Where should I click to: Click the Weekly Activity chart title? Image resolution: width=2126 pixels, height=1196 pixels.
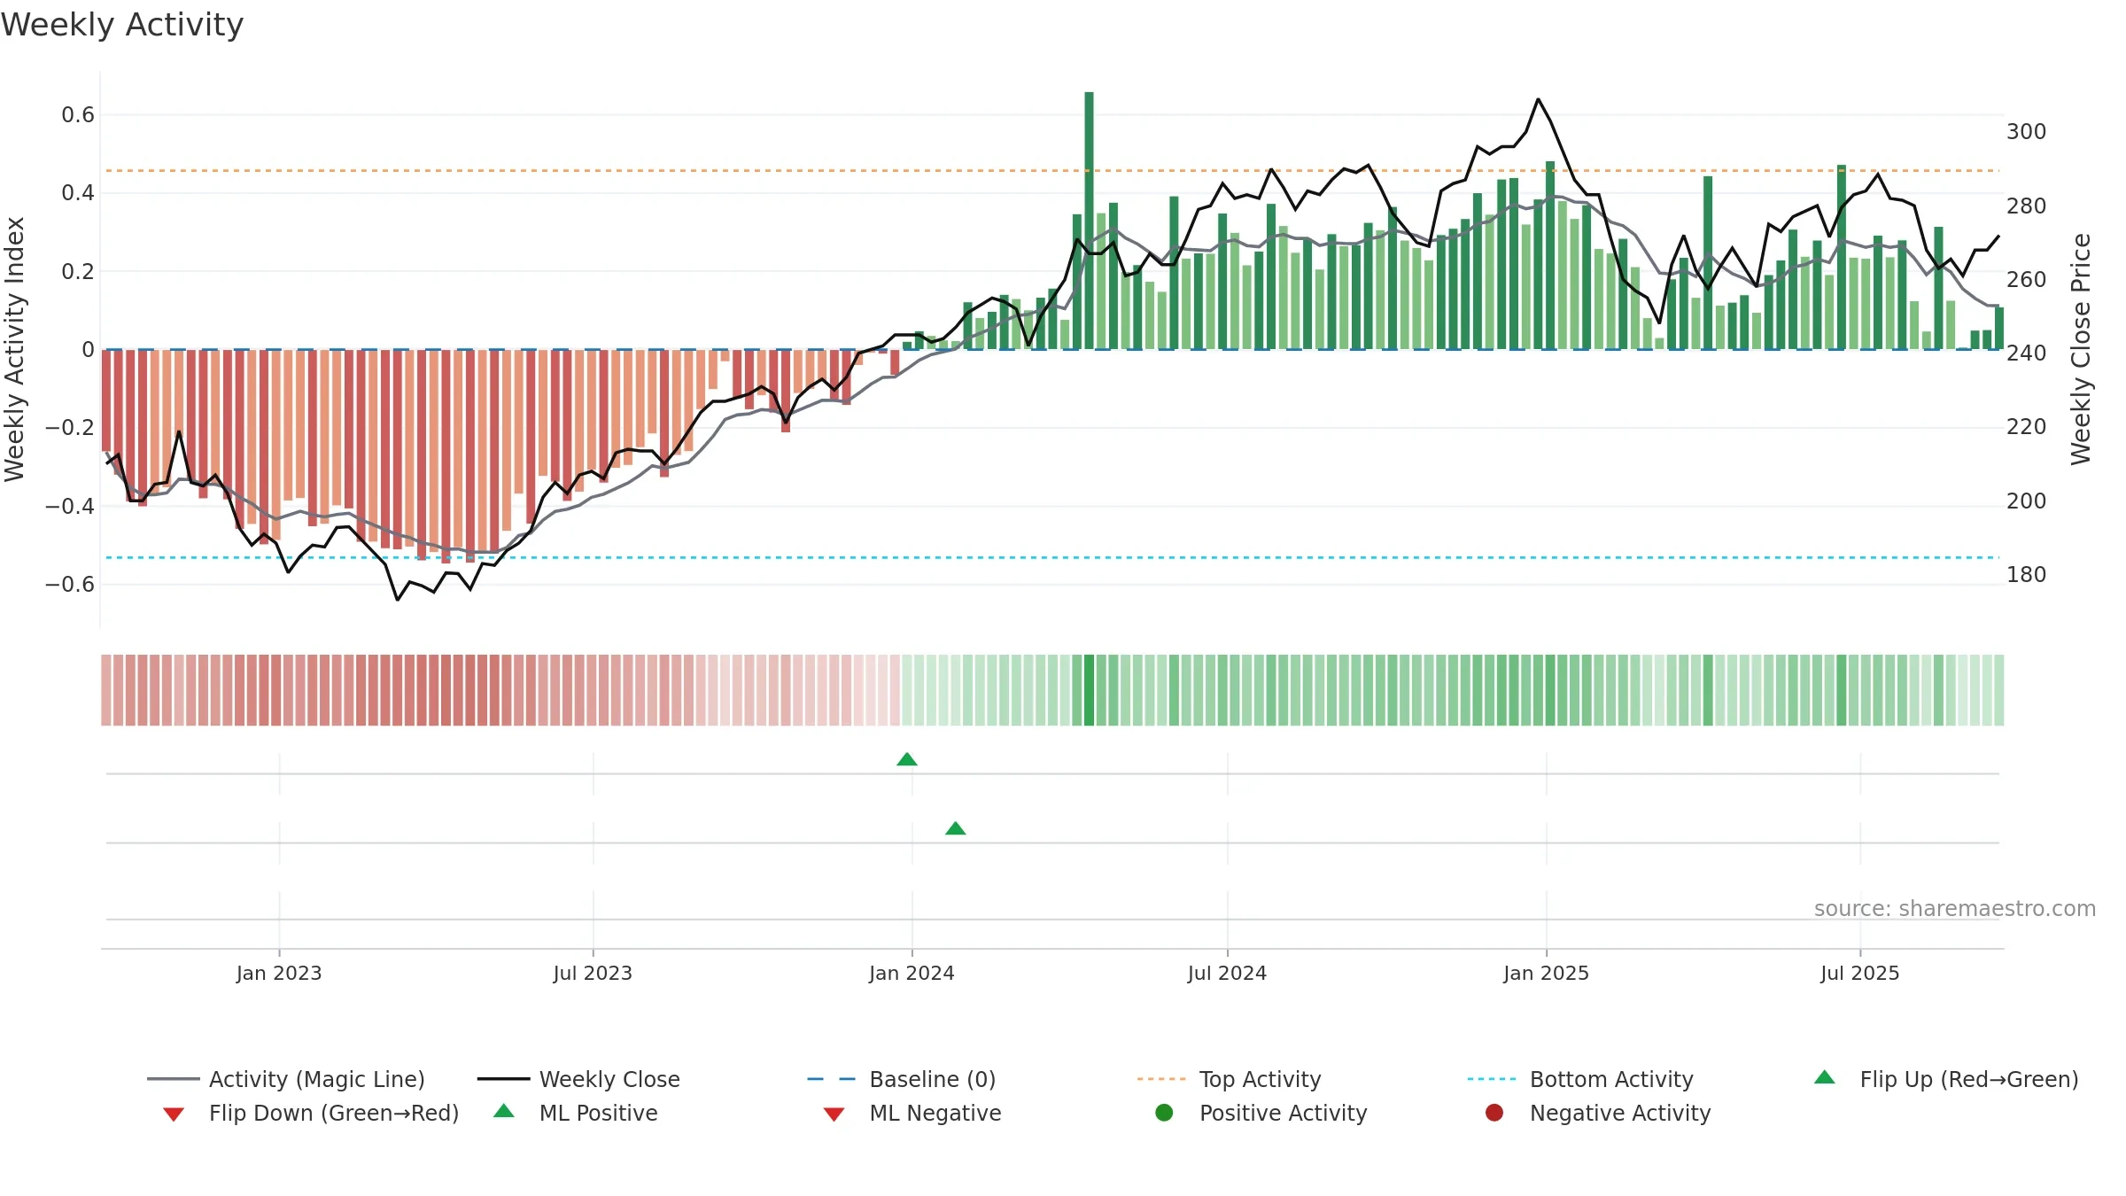pos(122,25)
